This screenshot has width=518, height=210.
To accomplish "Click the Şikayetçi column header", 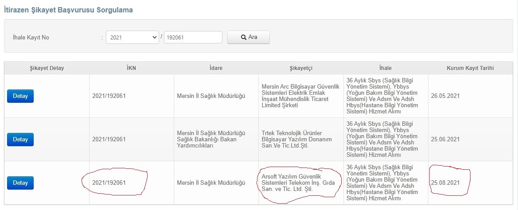I will point(301,68).
